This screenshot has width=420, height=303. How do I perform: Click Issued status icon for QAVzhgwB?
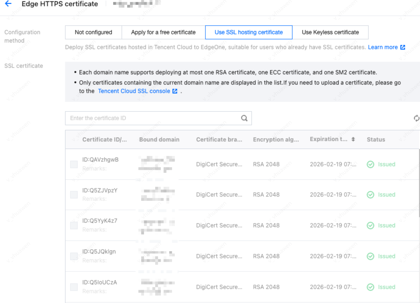coord(370,164)
